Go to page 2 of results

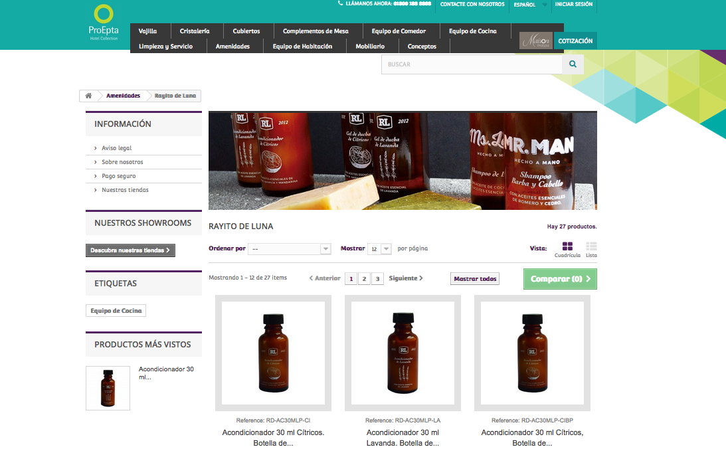(x=365, y=279)
